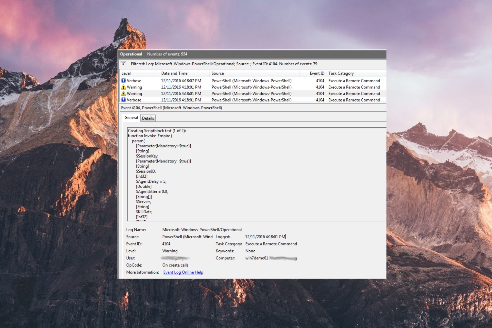Click the first Verbose info icon
The width and height of the screenshot is (492, 328).
tap(124, 80)
